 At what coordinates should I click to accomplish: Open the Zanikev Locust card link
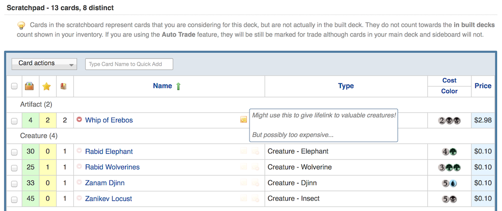tap(108, 198)
